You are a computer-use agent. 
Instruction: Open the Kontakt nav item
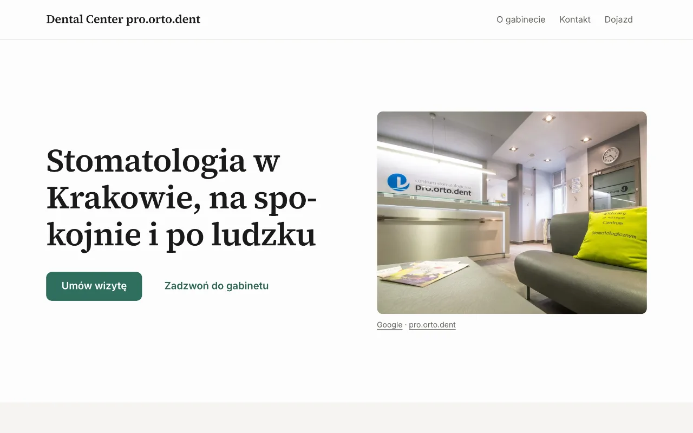[575, 19]
